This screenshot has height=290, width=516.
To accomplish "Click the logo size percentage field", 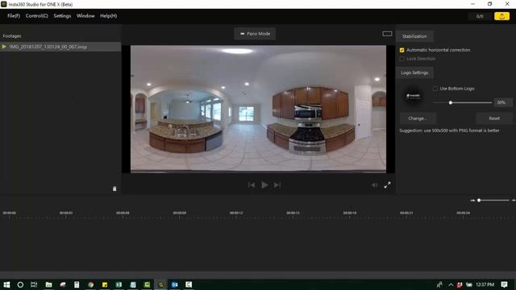I will [503, 102].
